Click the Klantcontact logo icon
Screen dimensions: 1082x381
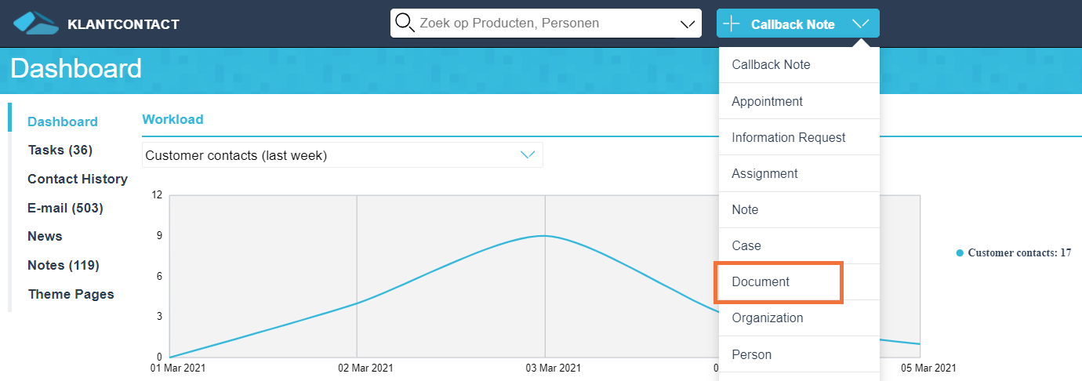tap(36, 24)
